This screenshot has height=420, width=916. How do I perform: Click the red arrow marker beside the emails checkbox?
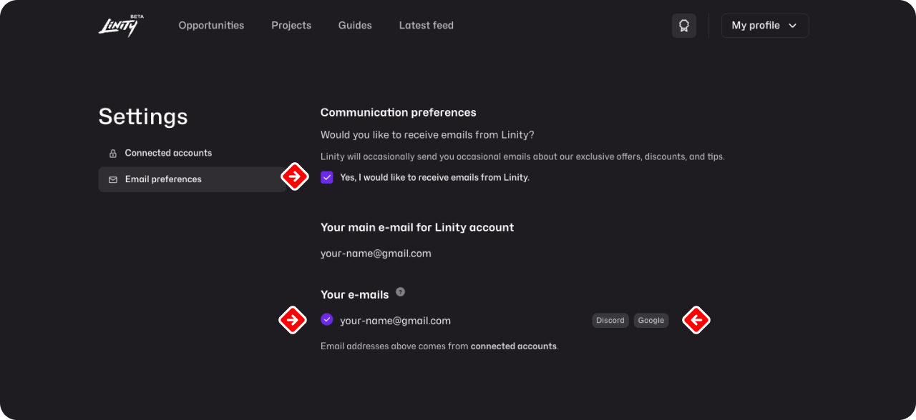(294, 176)
